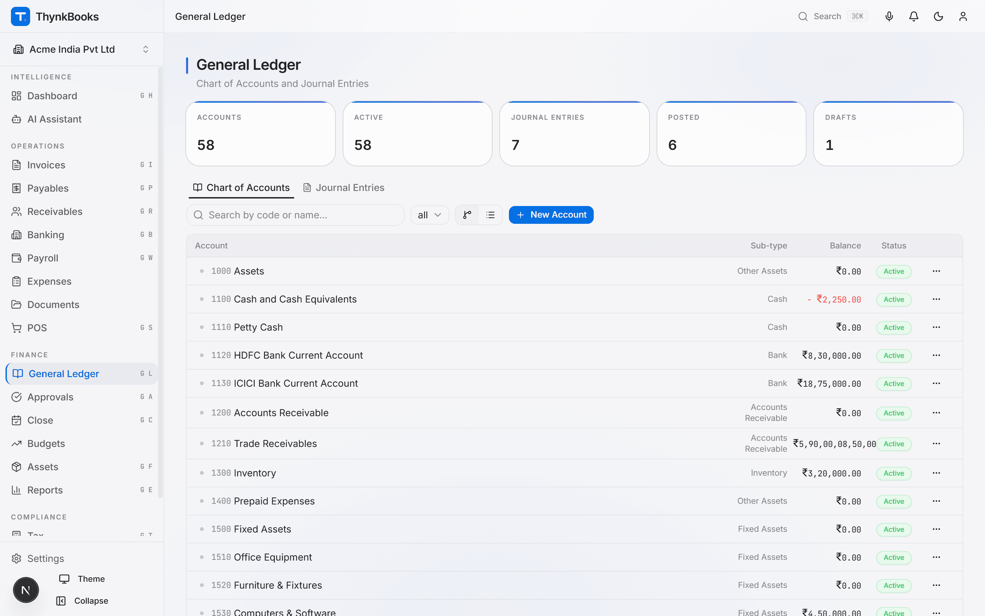Open actions menu for Furniture & Fixtures
985x616 pixels.
click(936, 586)
